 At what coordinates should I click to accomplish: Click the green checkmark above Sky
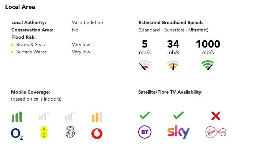178,116
